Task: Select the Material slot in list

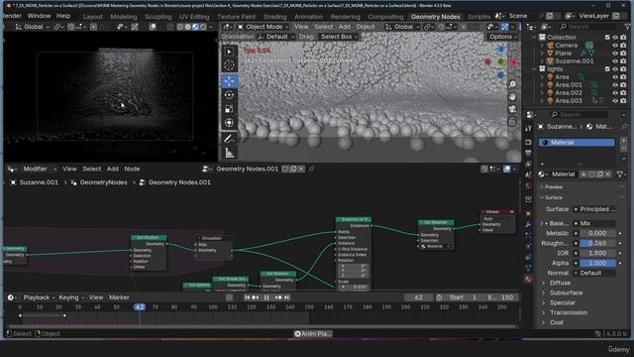Action: 577,143
